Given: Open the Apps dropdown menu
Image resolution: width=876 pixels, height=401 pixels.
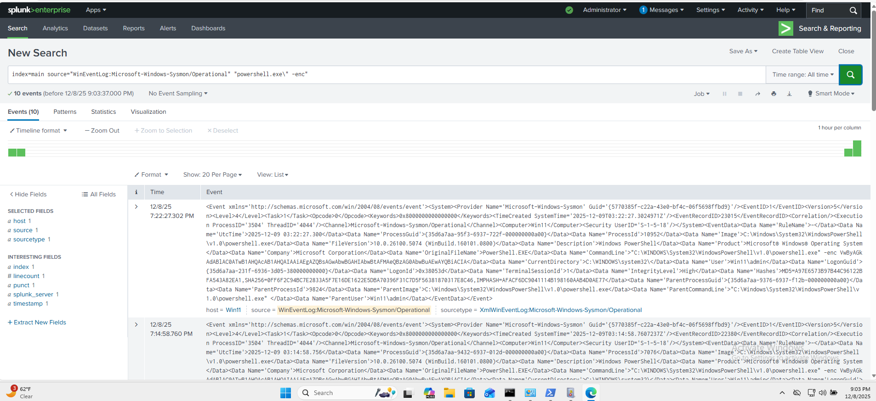Looking at the screenshot, I should coord(96,10).
